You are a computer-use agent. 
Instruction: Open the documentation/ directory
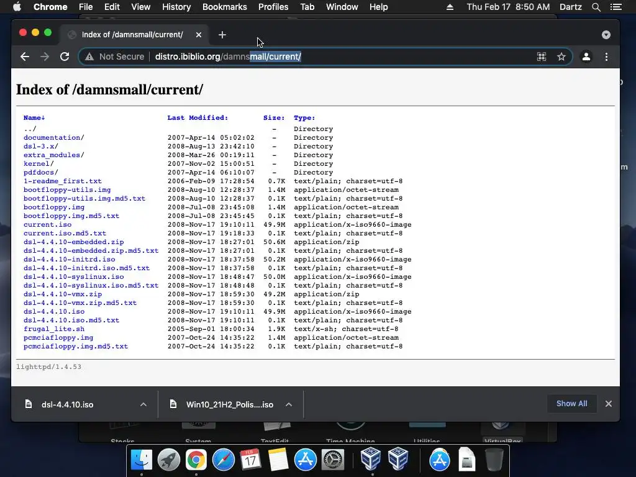coord(54,137)
